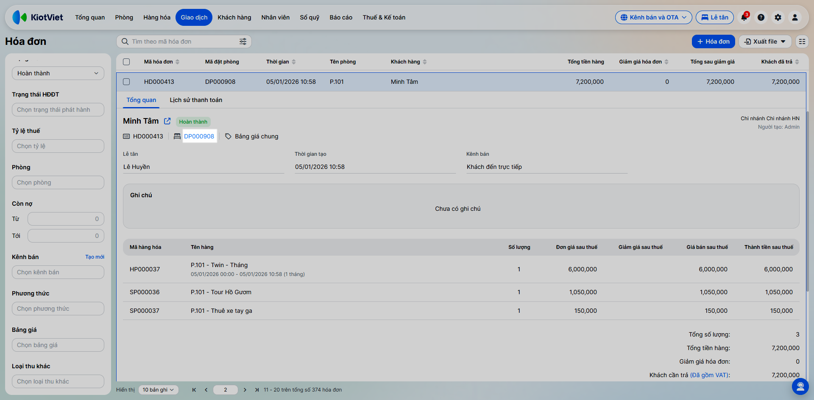Open the Chọn phương thức dropdown
Image resolution: width=814 pixels, height=400 pixels.
pyautogui.click(x=58, y=309)
